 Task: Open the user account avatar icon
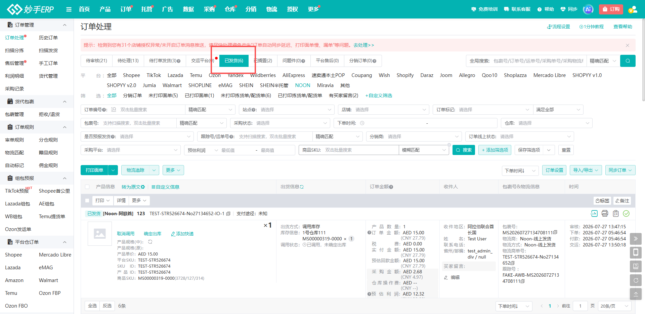coord(633,9)
